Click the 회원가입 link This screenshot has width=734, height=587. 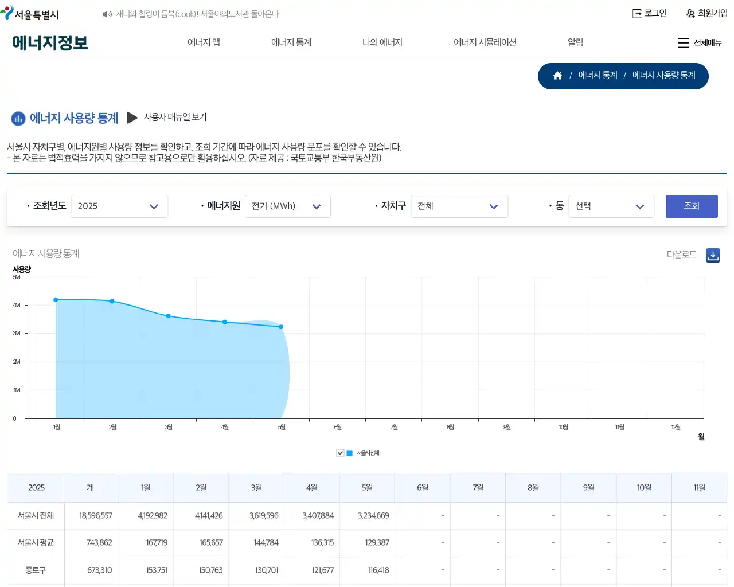[713, 13]
